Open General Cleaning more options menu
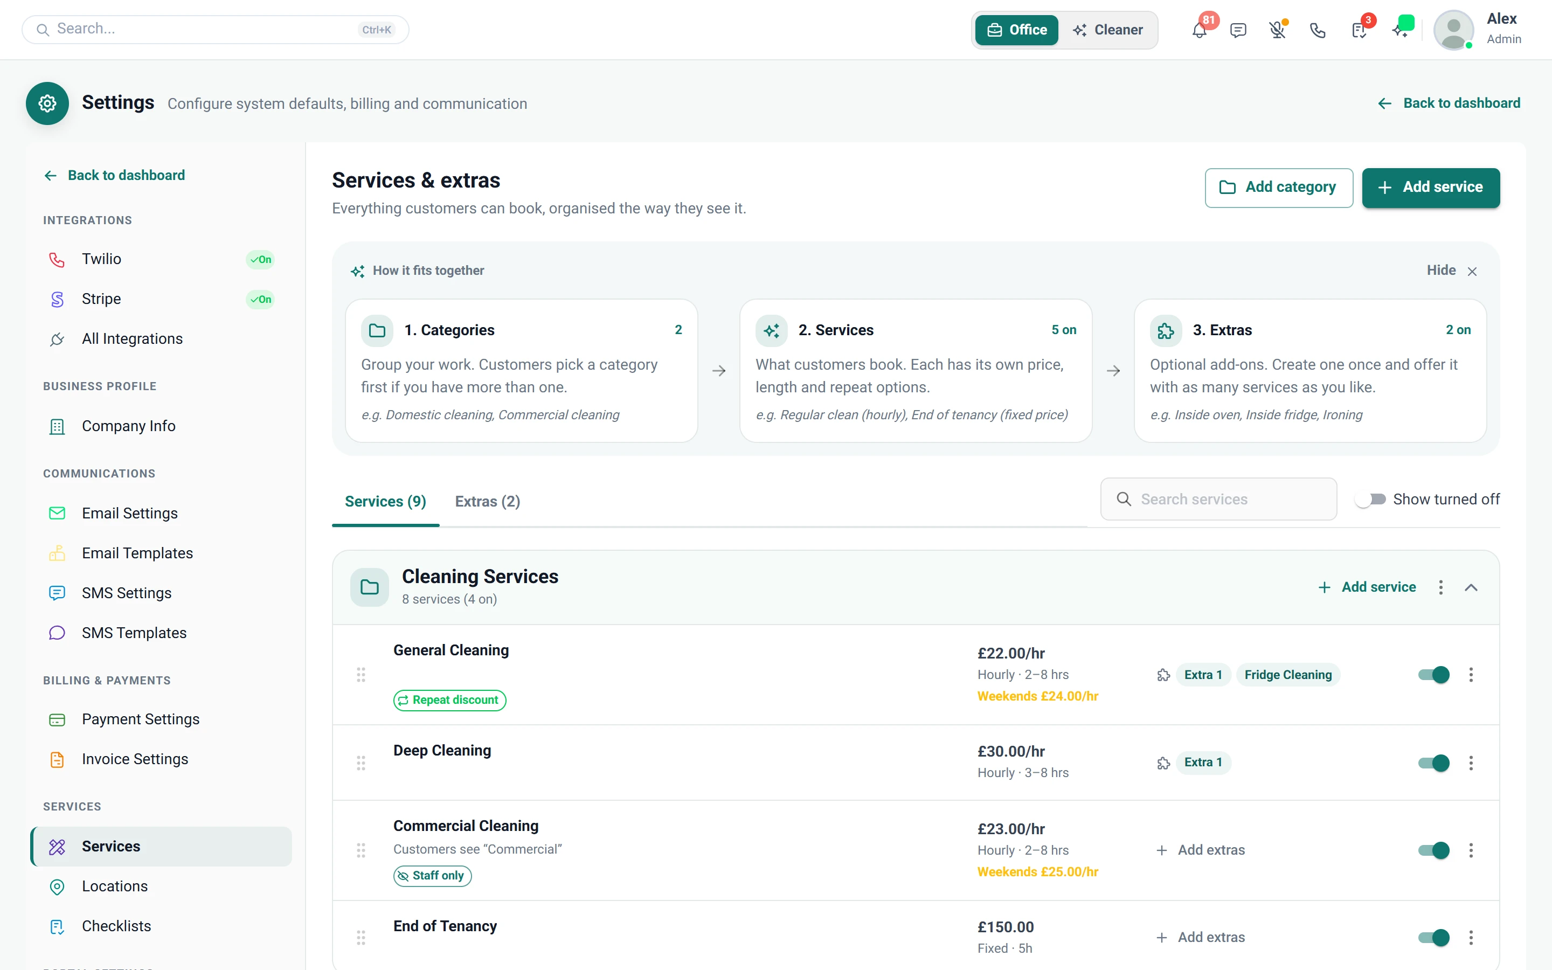 pyautogui.click(x=1471, y=675)
